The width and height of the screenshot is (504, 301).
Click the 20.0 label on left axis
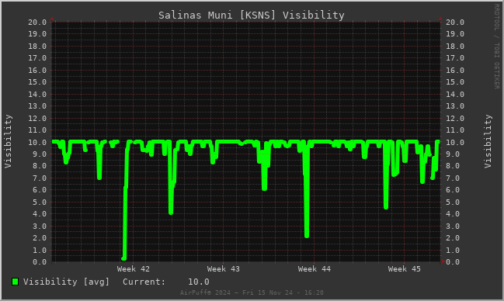[37, 22]
